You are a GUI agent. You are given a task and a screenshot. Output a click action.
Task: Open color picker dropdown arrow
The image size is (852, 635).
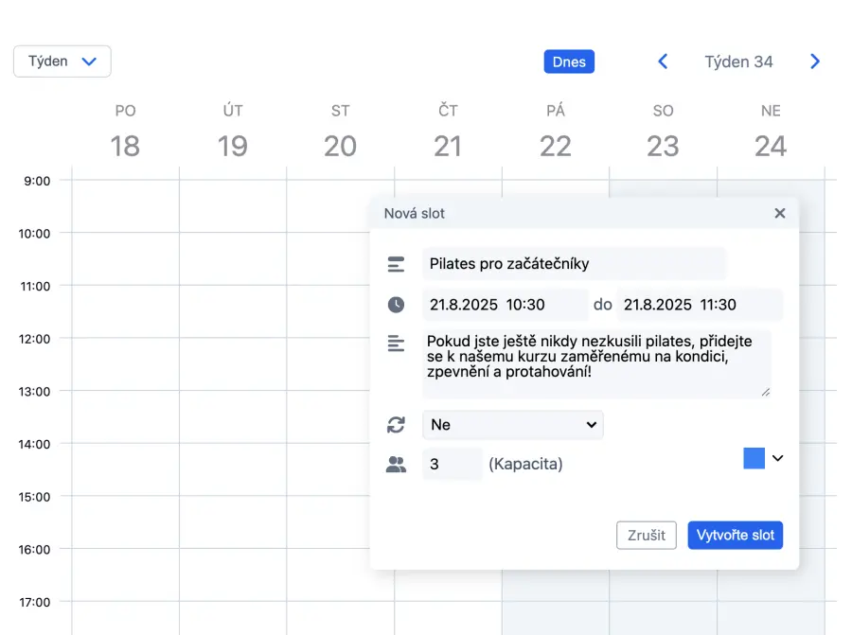point(778,458)
